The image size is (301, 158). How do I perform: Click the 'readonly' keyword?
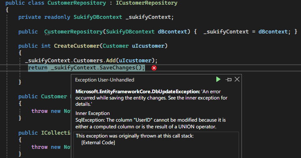click(x=57, y=17)
